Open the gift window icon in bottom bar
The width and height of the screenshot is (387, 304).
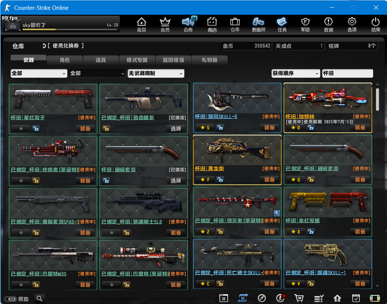(x=224, y=298)
